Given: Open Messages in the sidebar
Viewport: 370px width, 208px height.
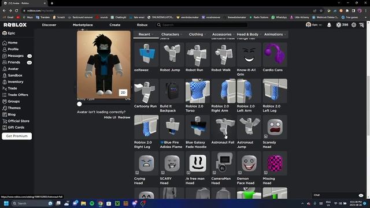Looking at the screenshot, I should pos(16,56).
